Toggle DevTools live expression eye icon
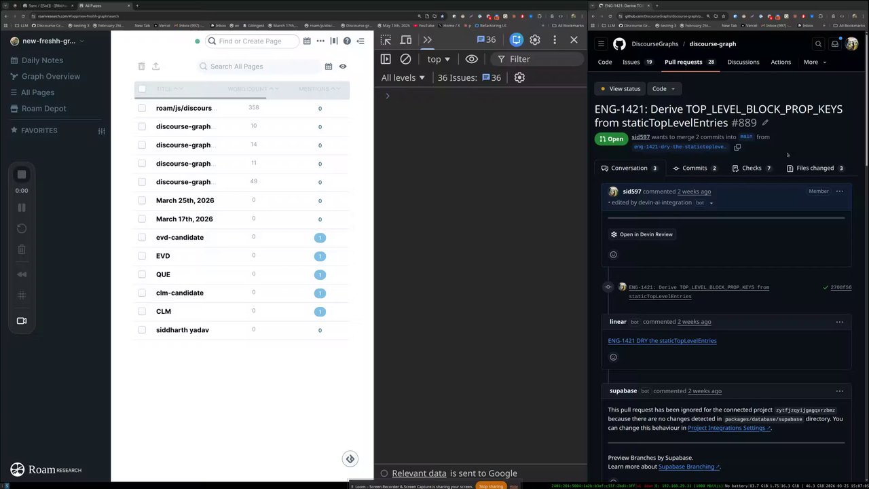Viewport: 869px width, 489px height. (x=471, y=59)
